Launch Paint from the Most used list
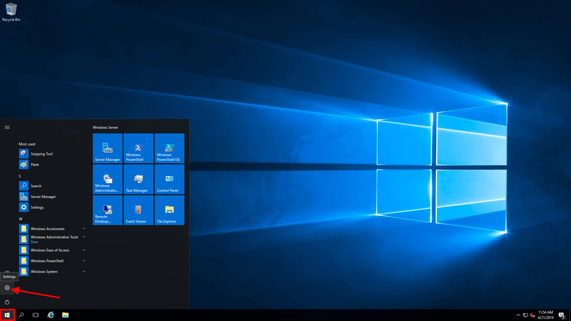Viewport: 571px width, 321px height. coord(53,164)
